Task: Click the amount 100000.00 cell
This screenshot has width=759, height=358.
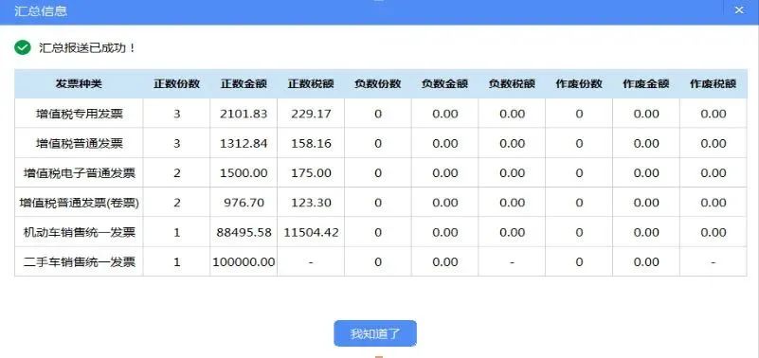Action: click(244, 261)
